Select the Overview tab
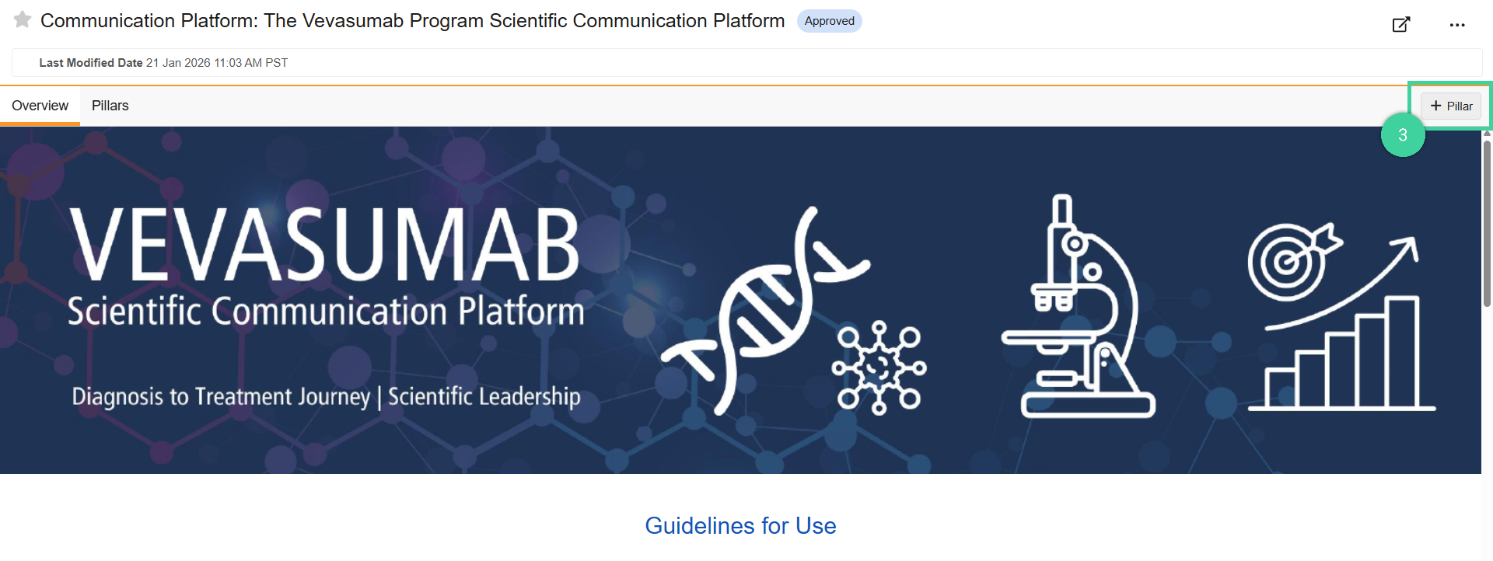 point(40,106)
